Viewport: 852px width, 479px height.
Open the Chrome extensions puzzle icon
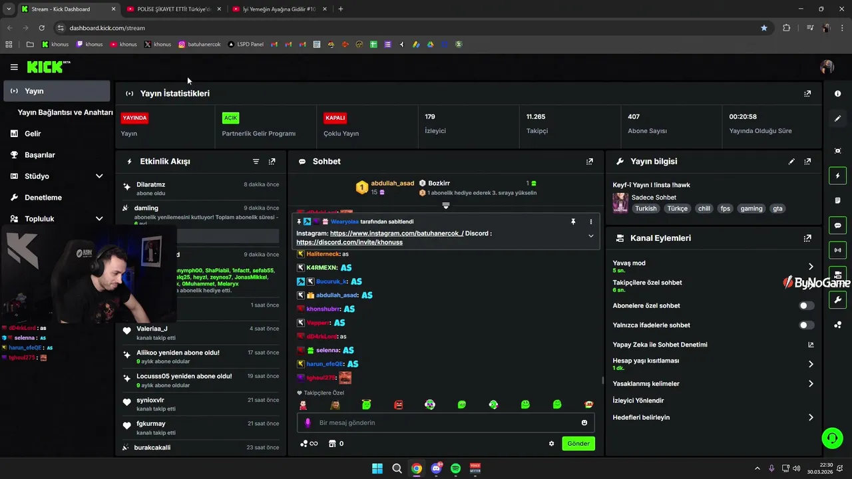[786, 28]
